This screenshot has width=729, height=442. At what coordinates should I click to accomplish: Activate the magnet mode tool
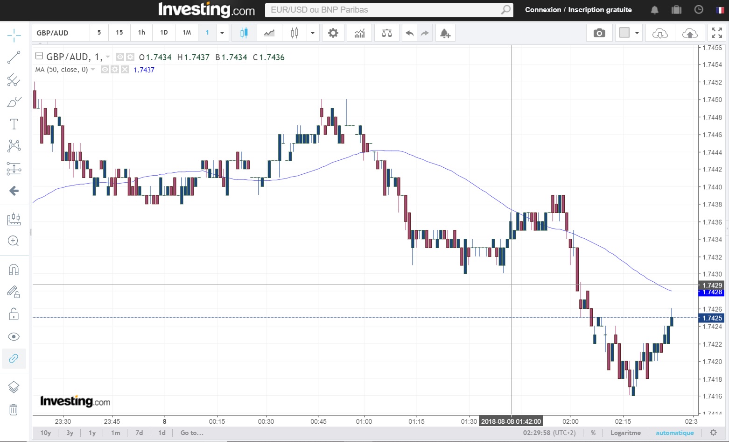[x=14, y=270]
